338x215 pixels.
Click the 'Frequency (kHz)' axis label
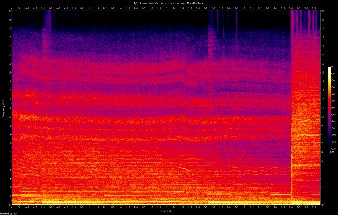pos(3,107)
